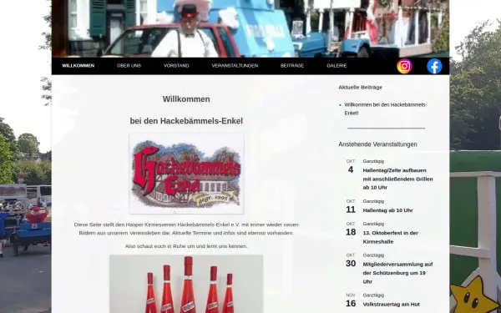The image size is (501, 313).
Task: Click the Hackebämmels Enkel logo image
Action: [x=186, y=174]
